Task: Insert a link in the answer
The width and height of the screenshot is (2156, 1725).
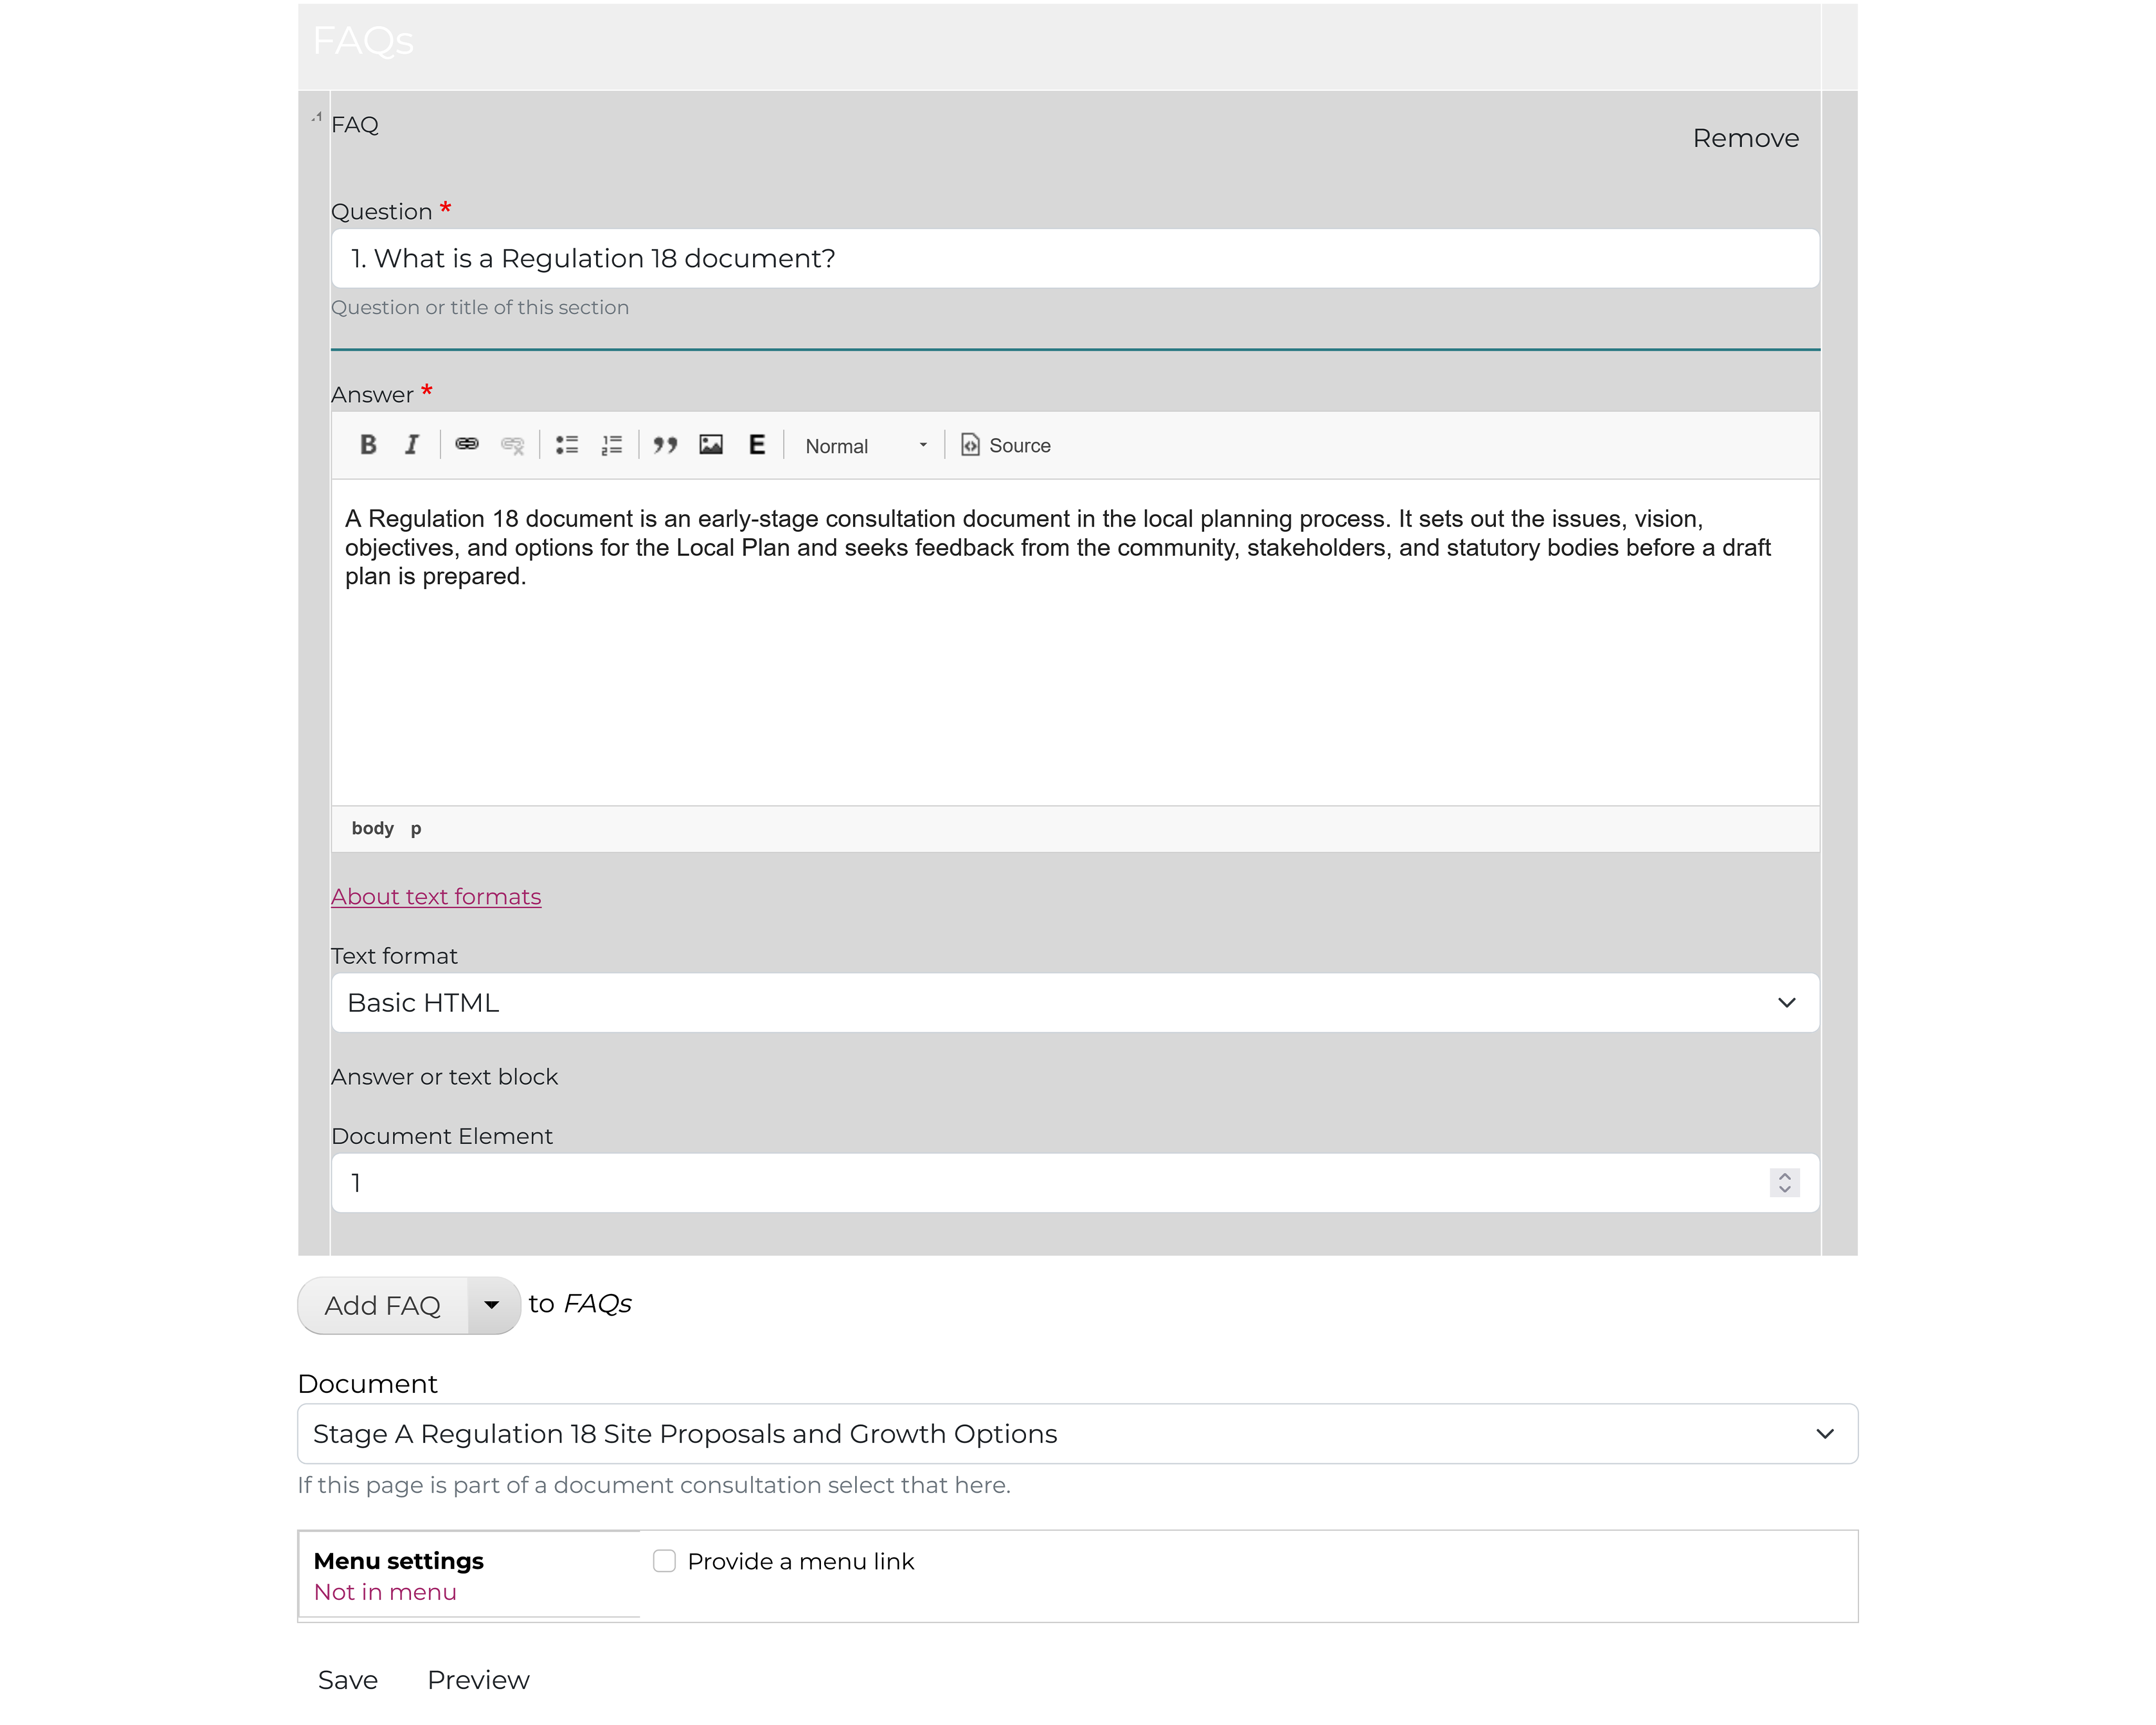Action: coord(467,445)
